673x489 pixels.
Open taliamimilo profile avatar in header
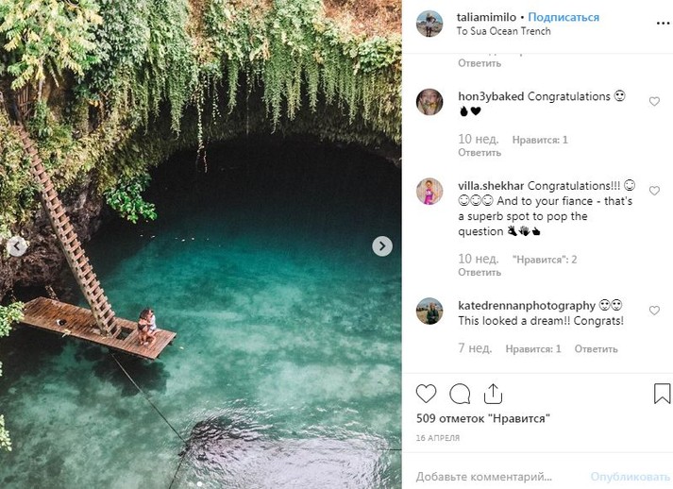point(429,24)
